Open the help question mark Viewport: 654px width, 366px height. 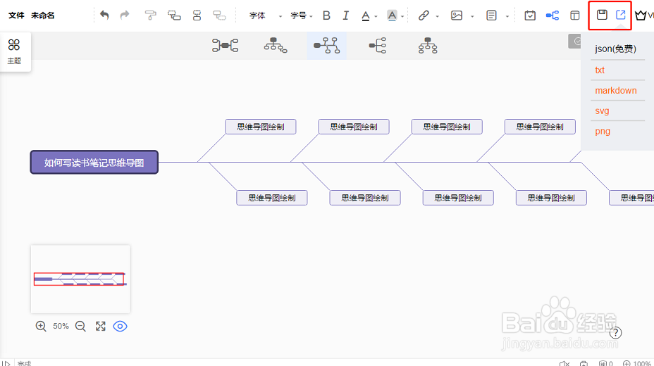(616, 333)
